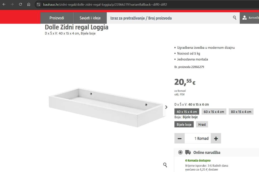Go back to the previous page
Viewport: 259px width, 172px height.
click(4, 4)
